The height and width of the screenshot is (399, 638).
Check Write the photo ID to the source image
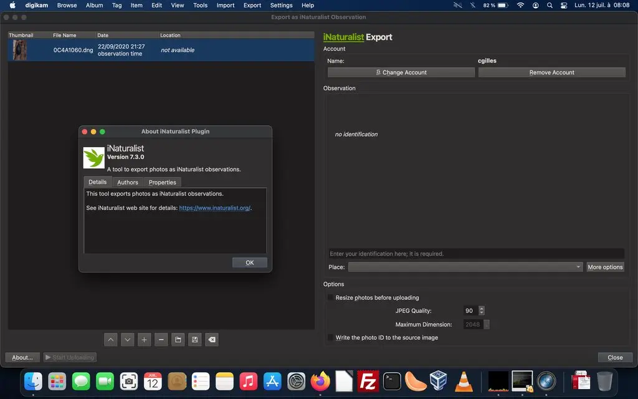tap(330, 337)
